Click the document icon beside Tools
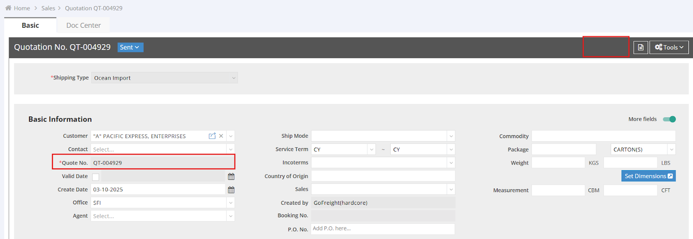Image resolution: width=693 pixels, height=239 pixels. tap(641, 48)
